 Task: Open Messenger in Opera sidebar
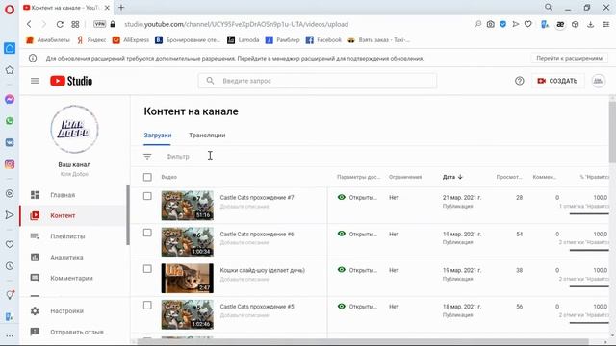(10, 99)
